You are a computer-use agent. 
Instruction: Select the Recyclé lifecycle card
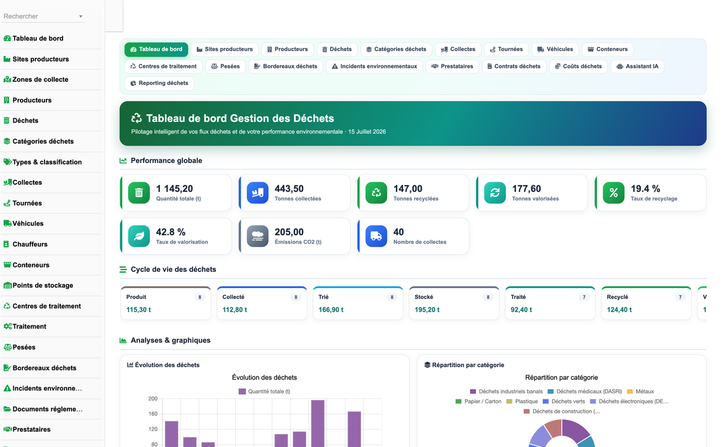click(x=646, y=303)
